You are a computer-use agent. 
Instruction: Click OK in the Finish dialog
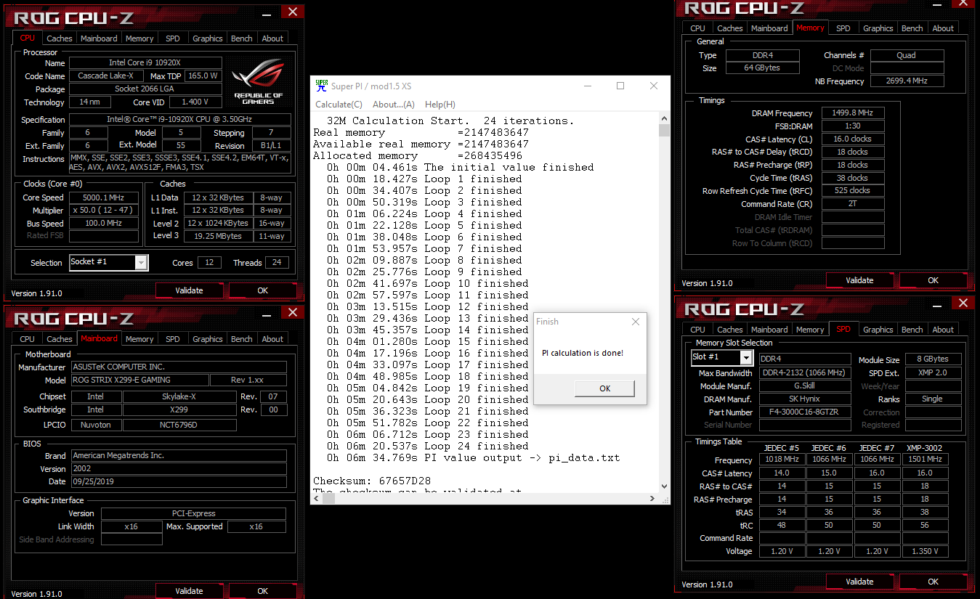click(604, 388)
